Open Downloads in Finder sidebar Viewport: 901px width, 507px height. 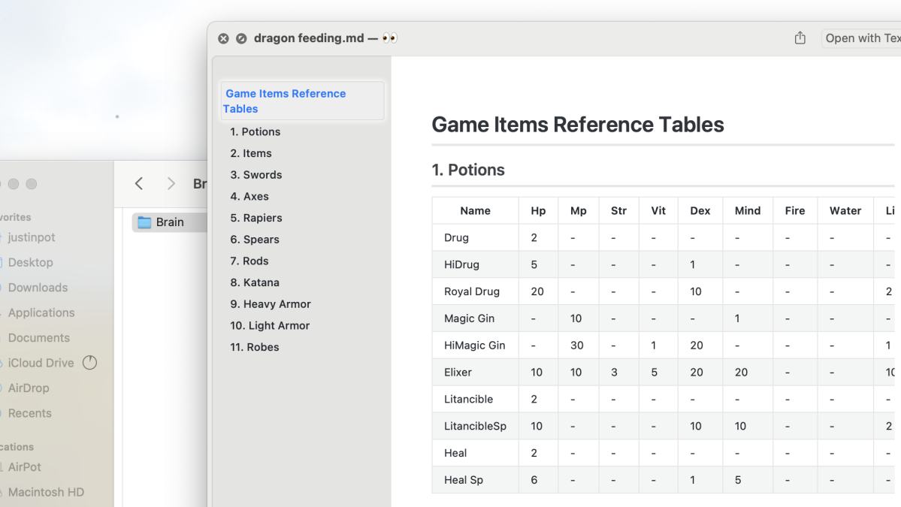(x=38, y=288)
